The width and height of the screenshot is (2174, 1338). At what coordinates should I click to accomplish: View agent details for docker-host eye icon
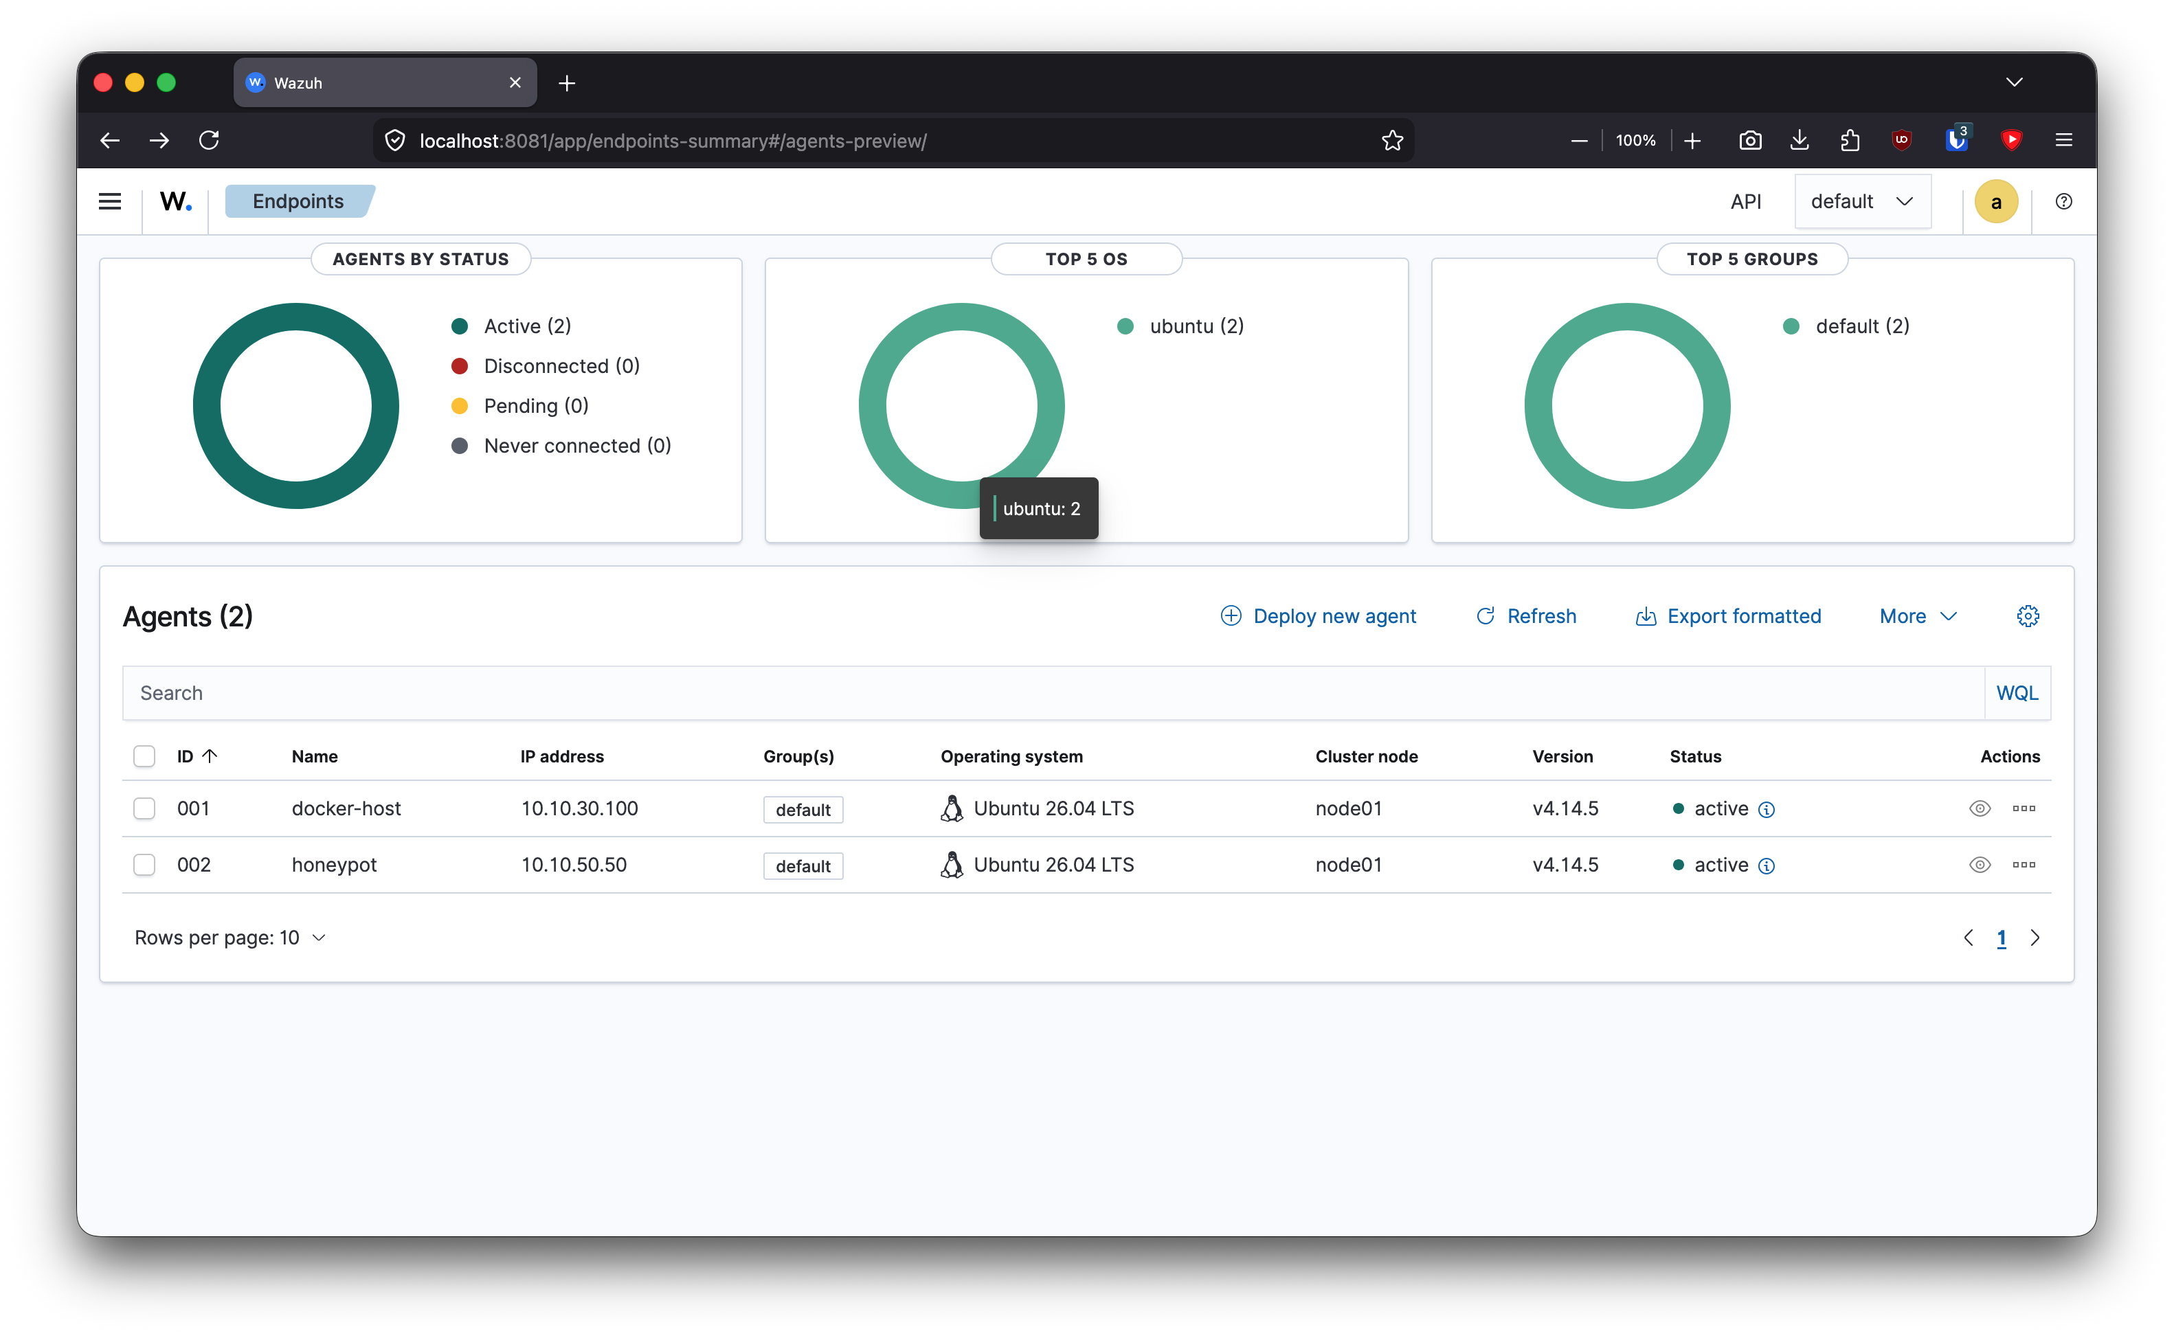pos(1980,808)
